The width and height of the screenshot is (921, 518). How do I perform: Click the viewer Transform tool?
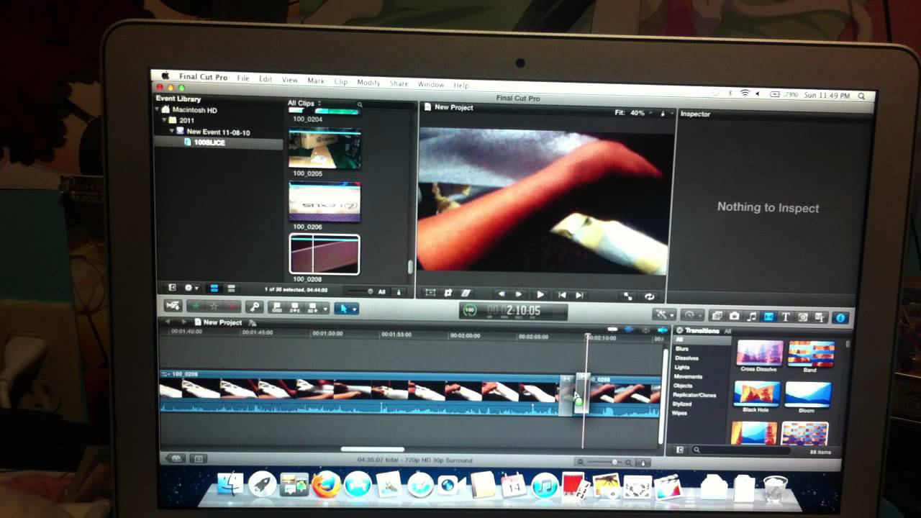point(430,293)
